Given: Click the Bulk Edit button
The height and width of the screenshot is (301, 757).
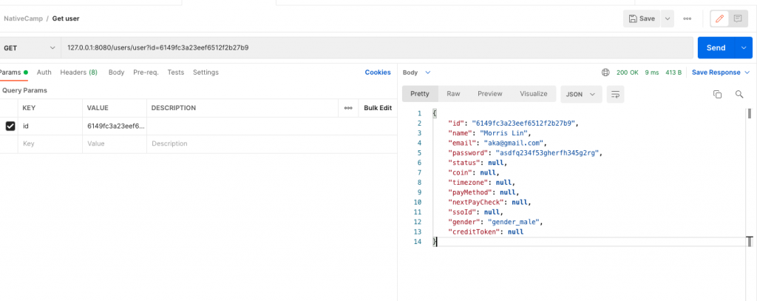Looking at the screenshot, I should click(378, 108).
